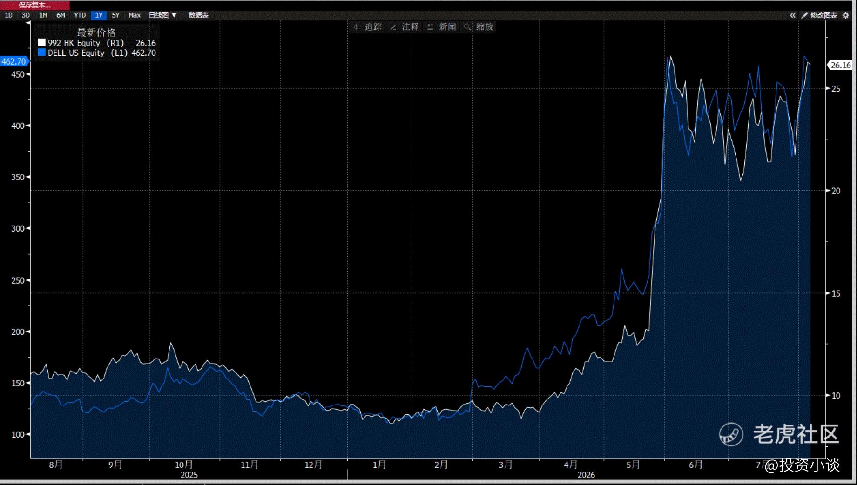The width and height of the screenshot is (857, 485).
Task: Click the 2月 date-axis label
Action: point(441,465)
